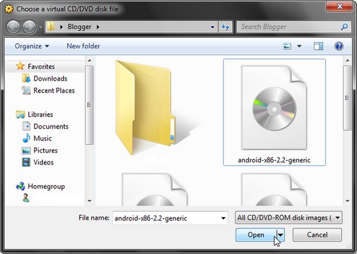Click the folder icon in address bar
Image resolution: width=357 pixels, height=254 pixels.
click(x=51, y=27)
